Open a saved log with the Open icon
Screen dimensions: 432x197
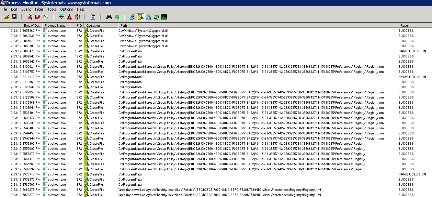click(6, 17)
